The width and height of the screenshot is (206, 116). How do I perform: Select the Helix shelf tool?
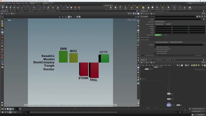click(79, 8)
